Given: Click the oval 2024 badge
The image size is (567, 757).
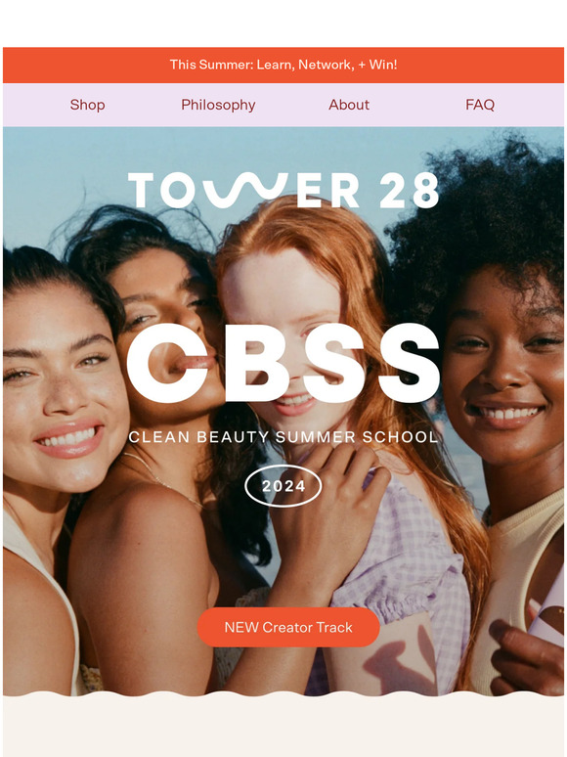Looking at the screenshot, I should [x=283, y=486].
